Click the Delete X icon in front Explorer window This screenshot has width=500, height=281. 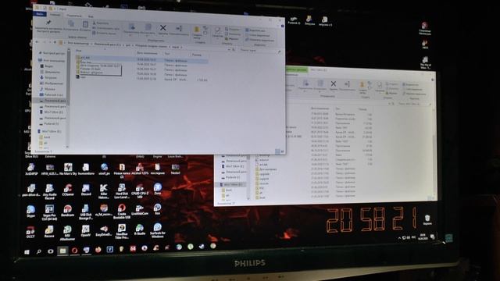pyautogui.click(x=163, y=28)
